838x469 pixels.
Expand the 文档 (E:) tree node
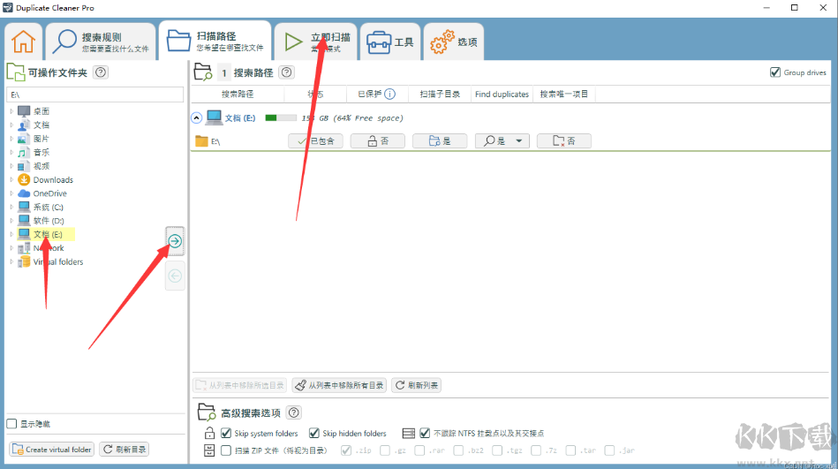tap(11, 234)
